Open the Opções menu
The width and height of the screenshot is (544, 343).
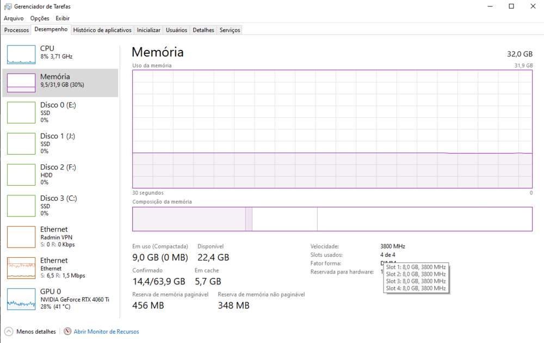(x=40, y=18)
